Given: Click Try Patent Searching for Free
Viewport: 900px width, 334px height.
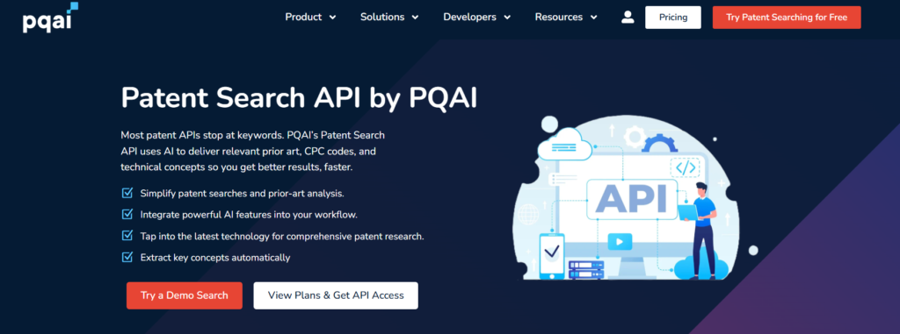Looking at the screenshot, I should coord(787,18).
